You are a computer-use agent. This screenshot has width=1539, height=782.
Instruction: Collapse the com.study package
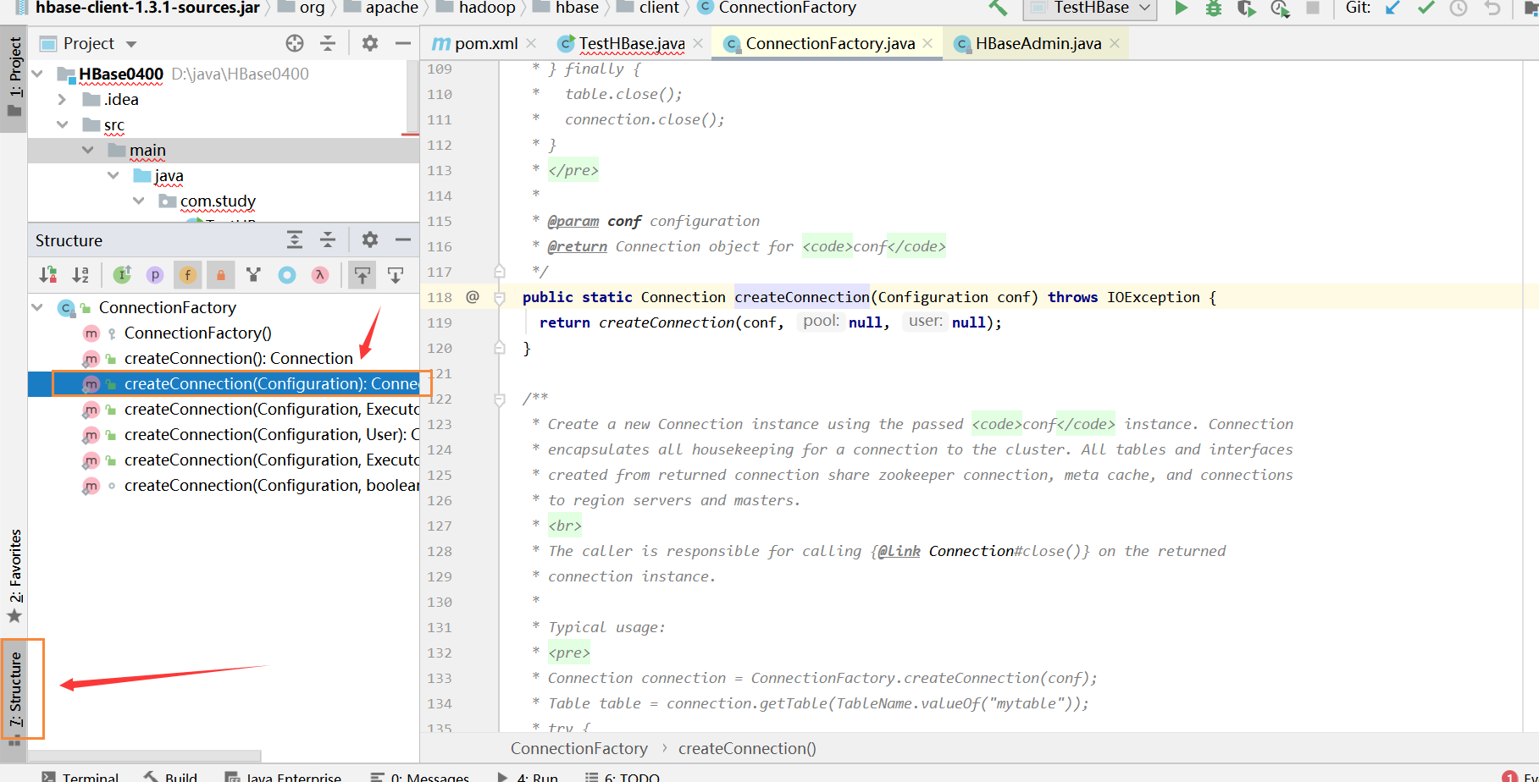click(x=139, y=201)
